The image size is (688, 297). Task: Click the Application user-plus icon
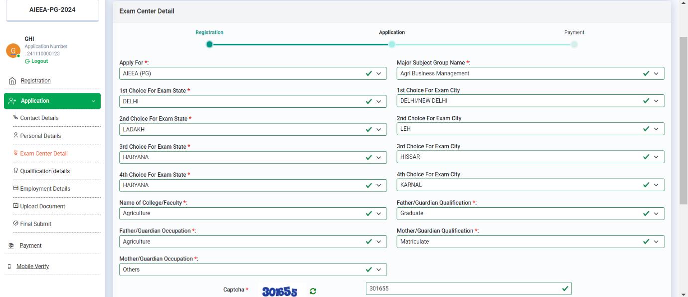click(x=12, y=101)
